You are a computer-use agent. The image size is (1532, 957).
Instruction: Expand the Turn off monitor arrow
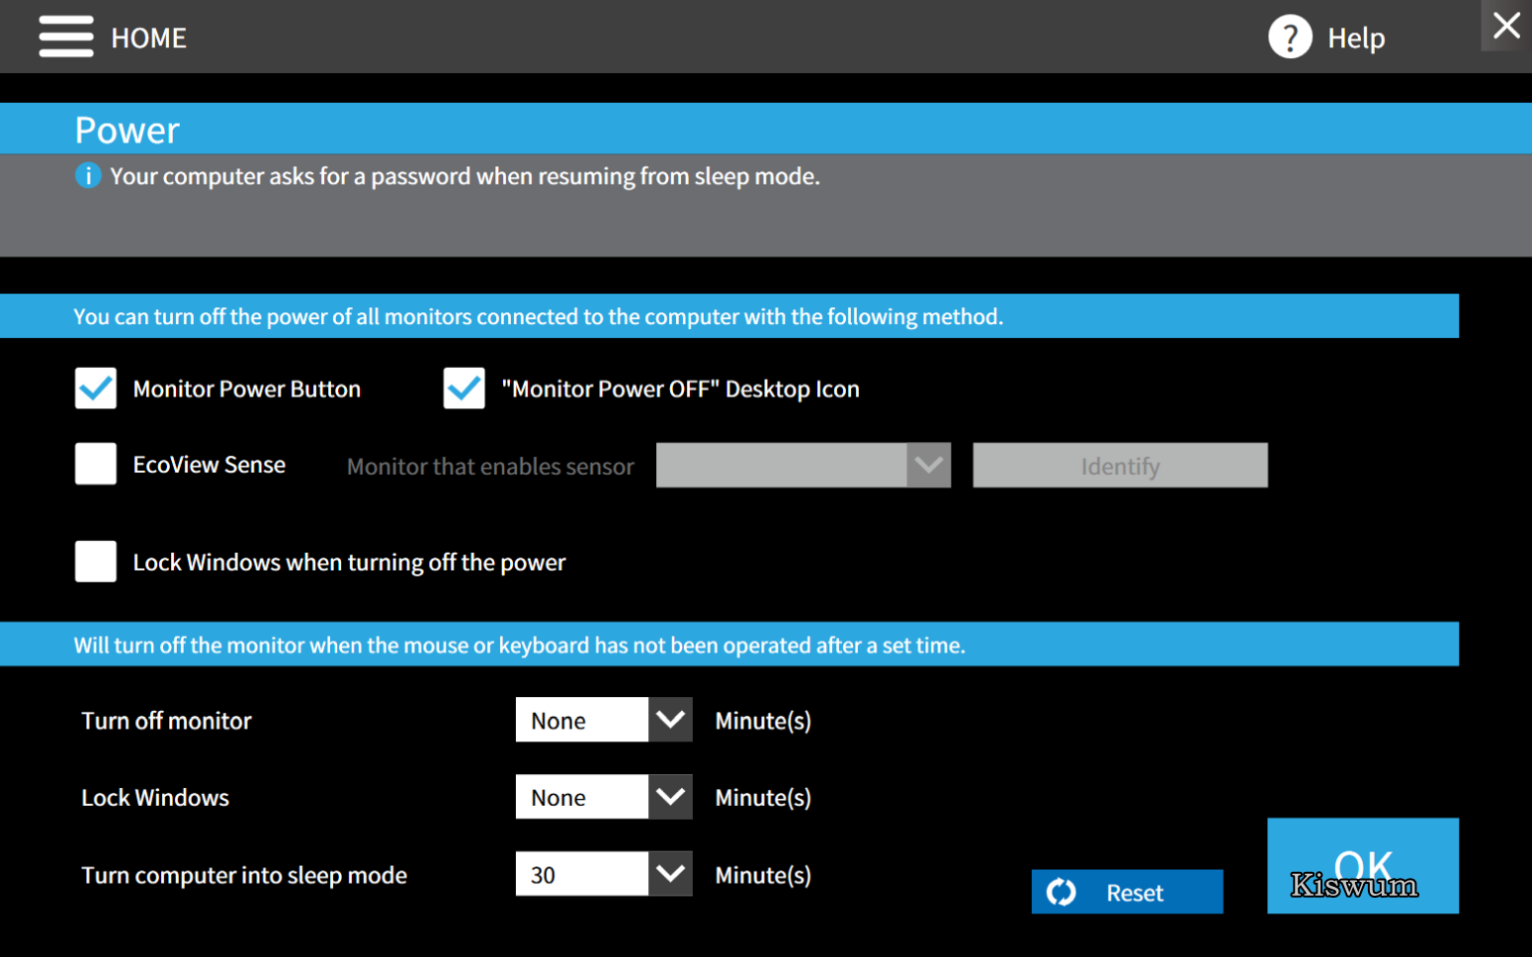(x=670, y=720)
